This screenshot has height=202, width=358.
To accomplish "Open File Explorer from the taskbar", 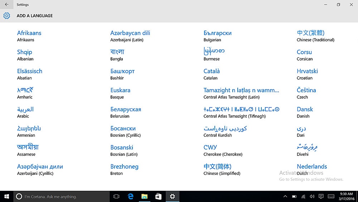I will [x=144, y=196].
